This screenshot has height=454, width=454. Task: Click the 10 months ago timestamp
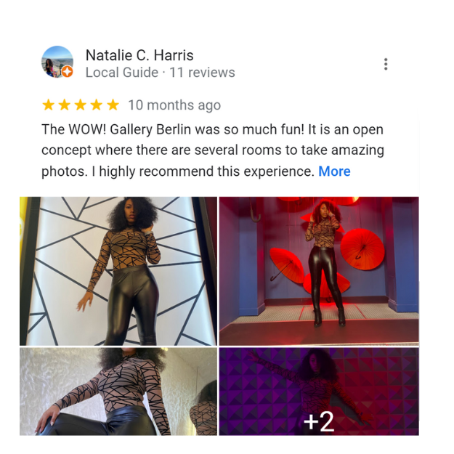pos(174,105)
